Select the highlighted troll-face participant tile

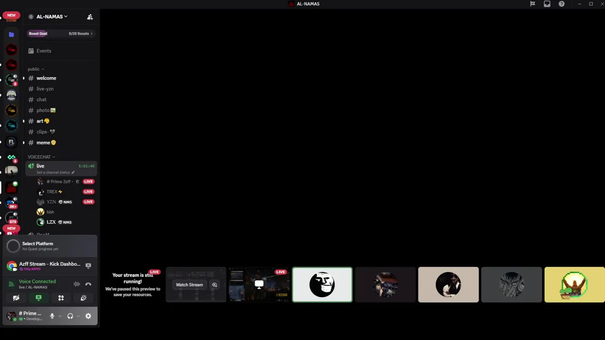pyautogui.click(x=322, y=285)
